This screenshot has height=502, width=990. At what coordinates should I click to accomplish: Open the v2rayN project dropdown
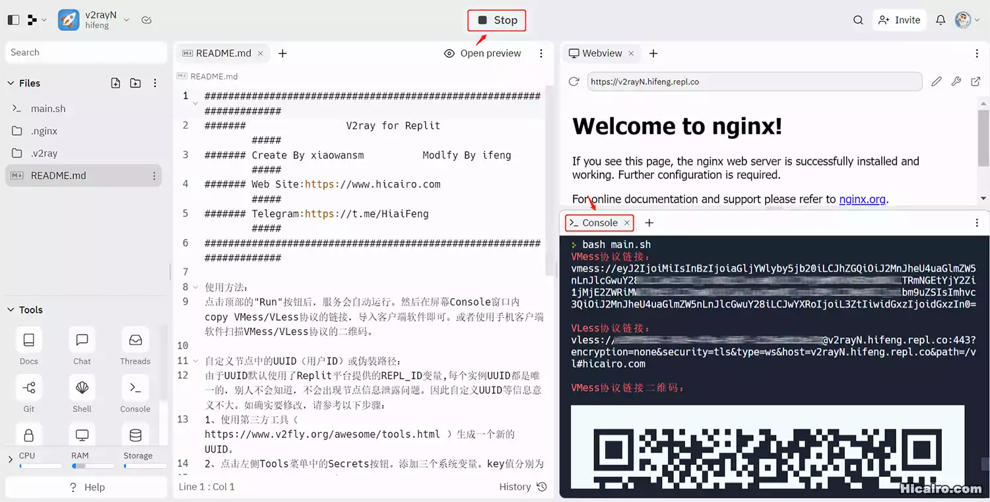click(125, 20)
